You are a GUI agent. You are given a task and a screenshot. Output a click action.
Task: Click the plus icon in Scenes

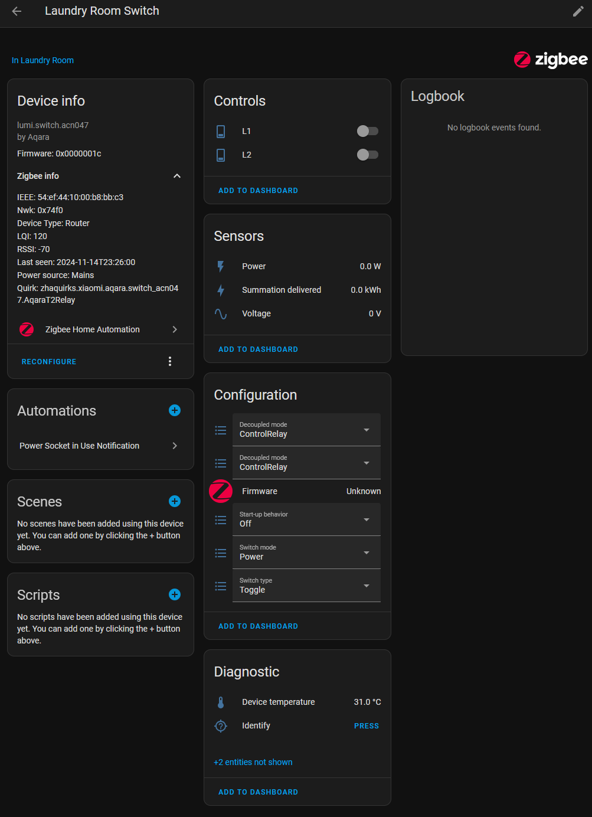tap(175, 501)
